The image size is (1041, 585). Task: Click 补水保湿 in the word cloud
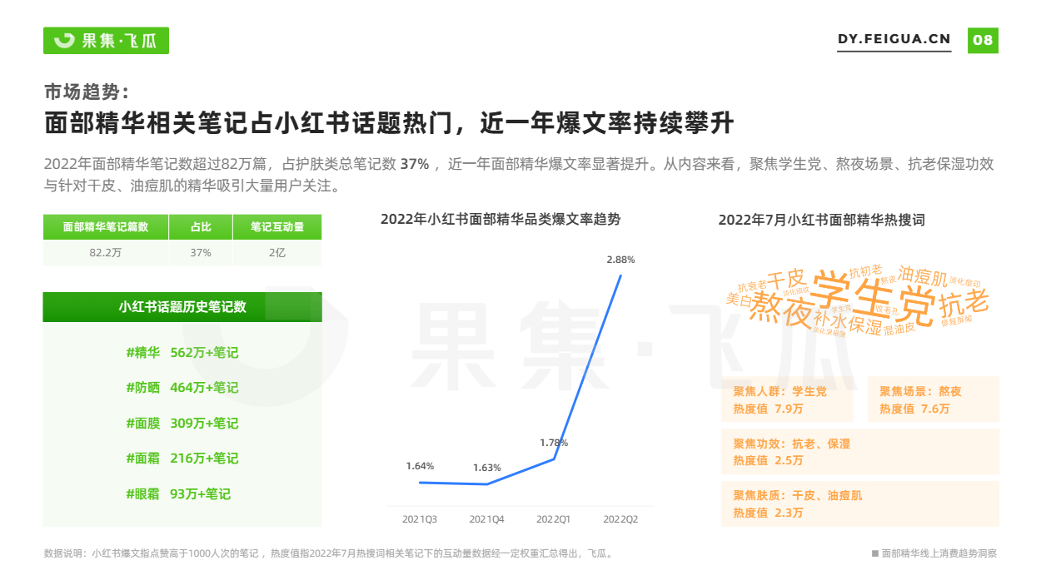[x=847, y=323]
